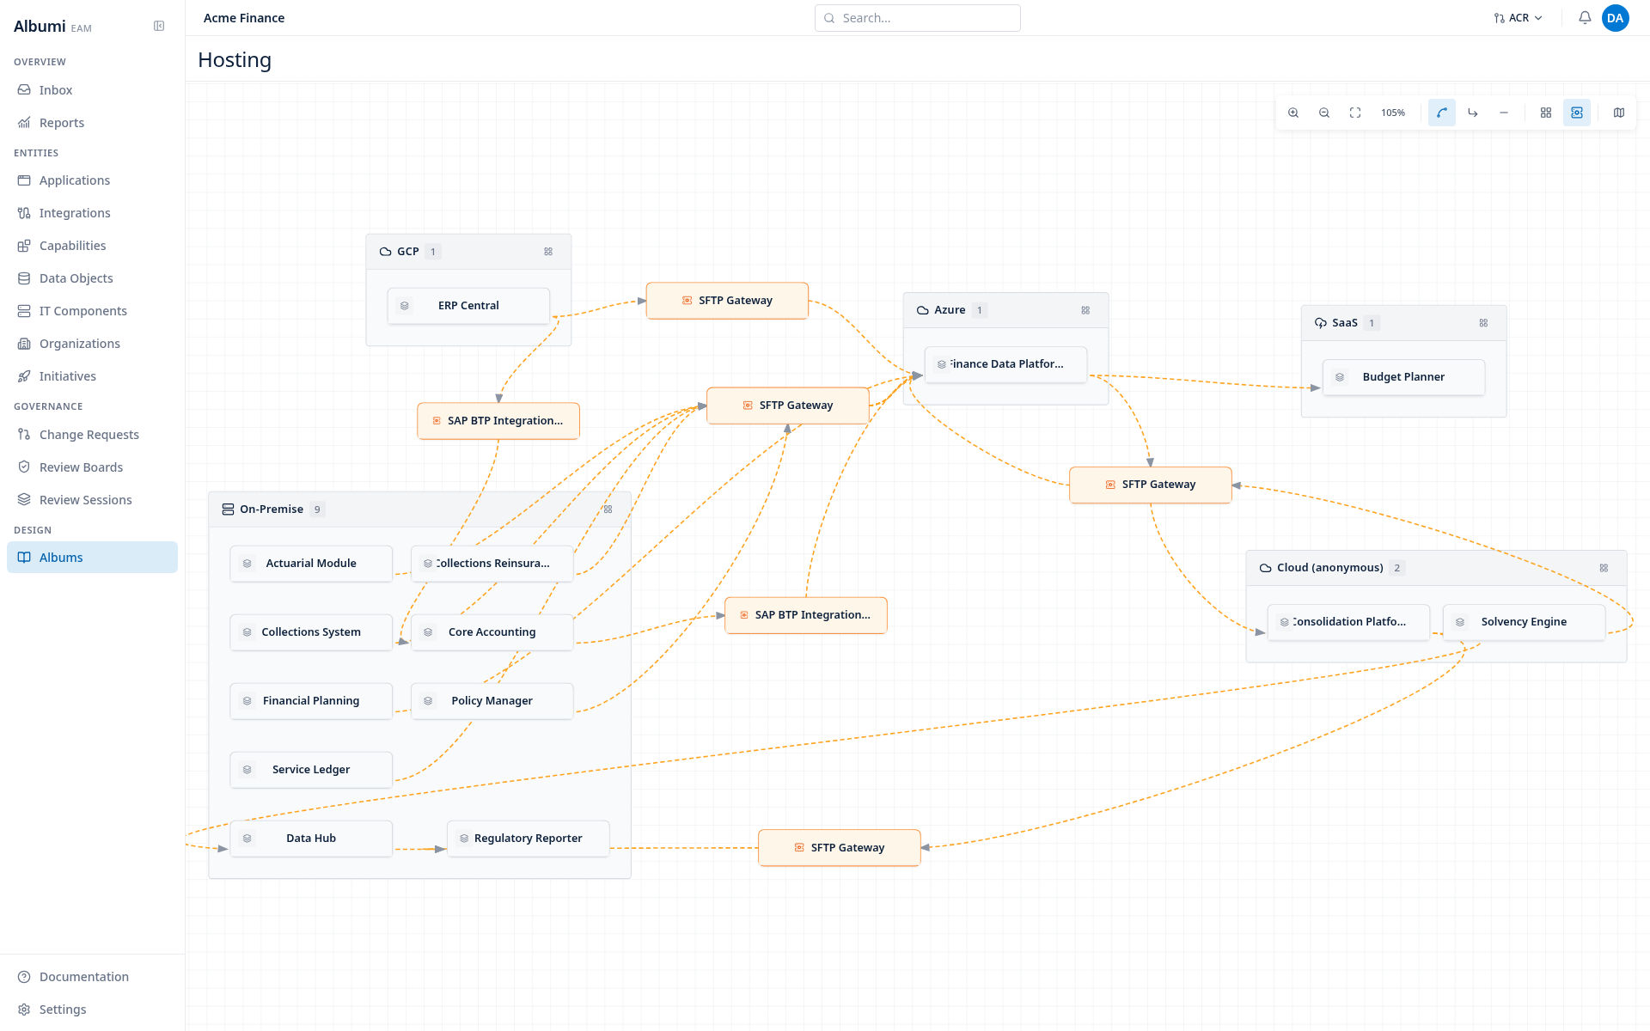Screen dimensions: 1650x1031
Task: Click SAP BTP Integration node under GCP
Action: coord(498,421)
